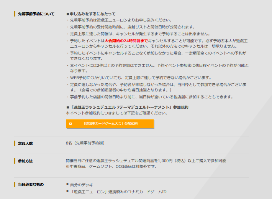The height and width of the screenshot is (199, 272).
Task: Click the line 本イベント参加規約につきましては下記をご確認ください
Action: 117,113
